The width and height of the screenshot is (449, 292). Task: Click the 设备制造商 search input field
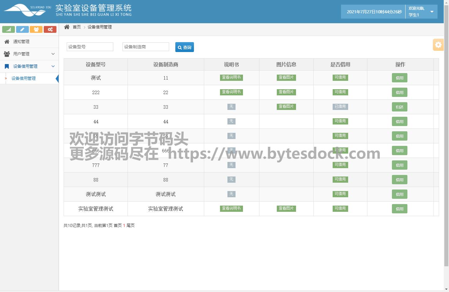[146, 47]
